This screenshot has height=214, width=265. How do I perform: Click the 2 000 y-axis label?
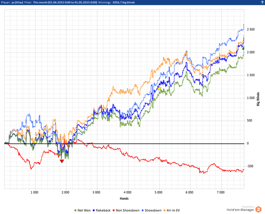(x=251, y=52)
